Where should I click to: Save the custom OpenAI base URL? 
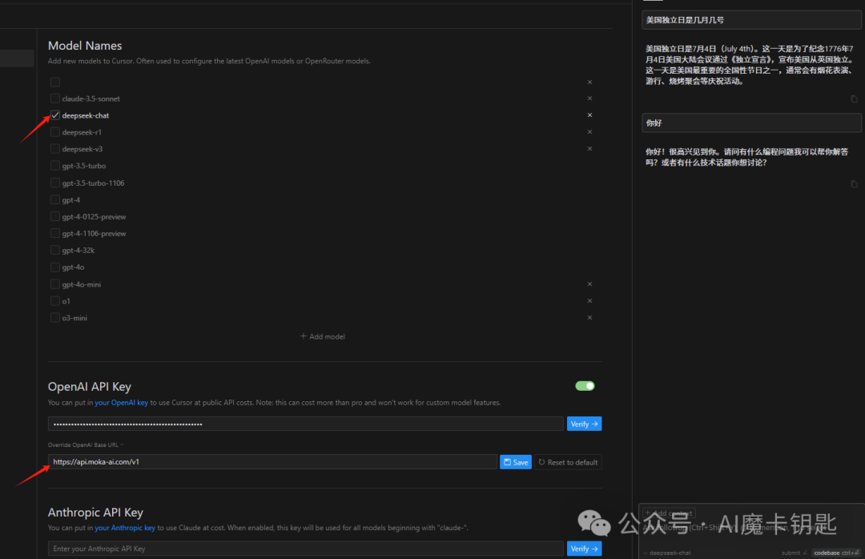pyautogui.click(x=515, y=461)
